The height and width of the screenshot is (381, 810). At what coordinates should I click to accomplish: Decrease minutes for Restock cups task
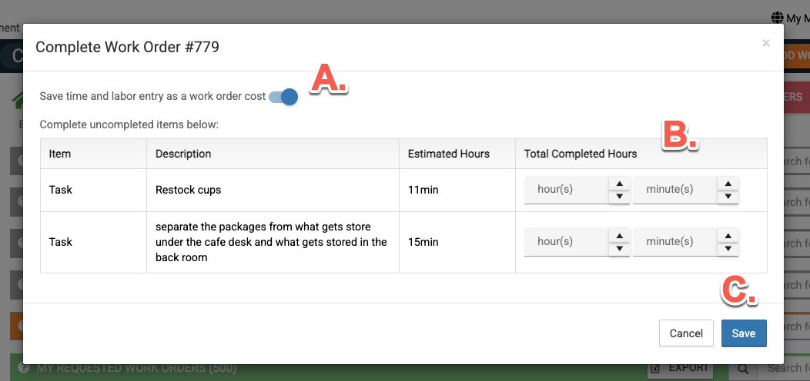coord(728,197)
